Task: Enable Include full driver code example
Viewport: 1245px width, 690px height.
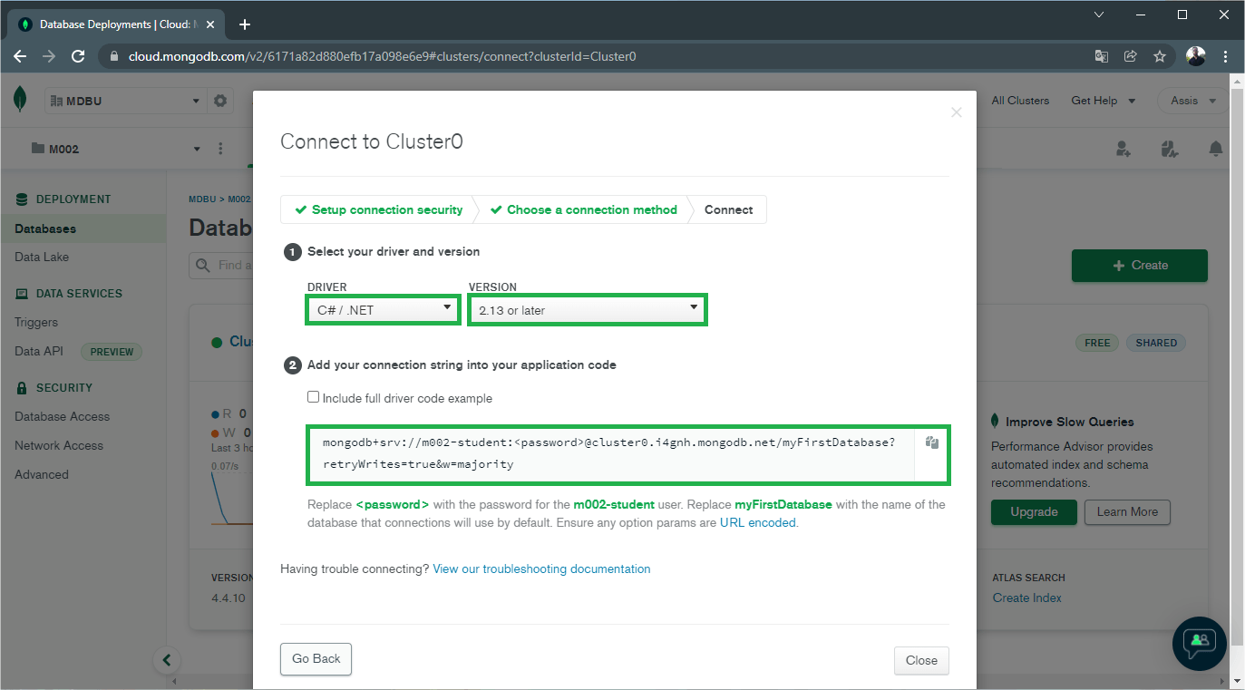Action: point(314,397)
